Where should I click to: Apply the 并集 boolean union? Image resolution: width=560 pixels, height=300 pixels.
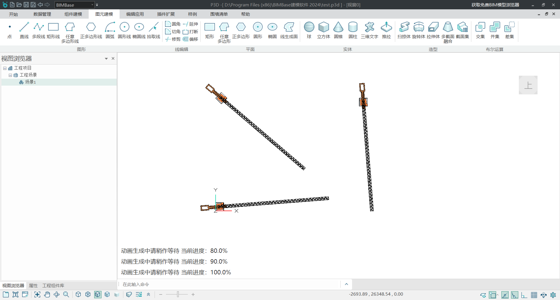coord(495,30)
